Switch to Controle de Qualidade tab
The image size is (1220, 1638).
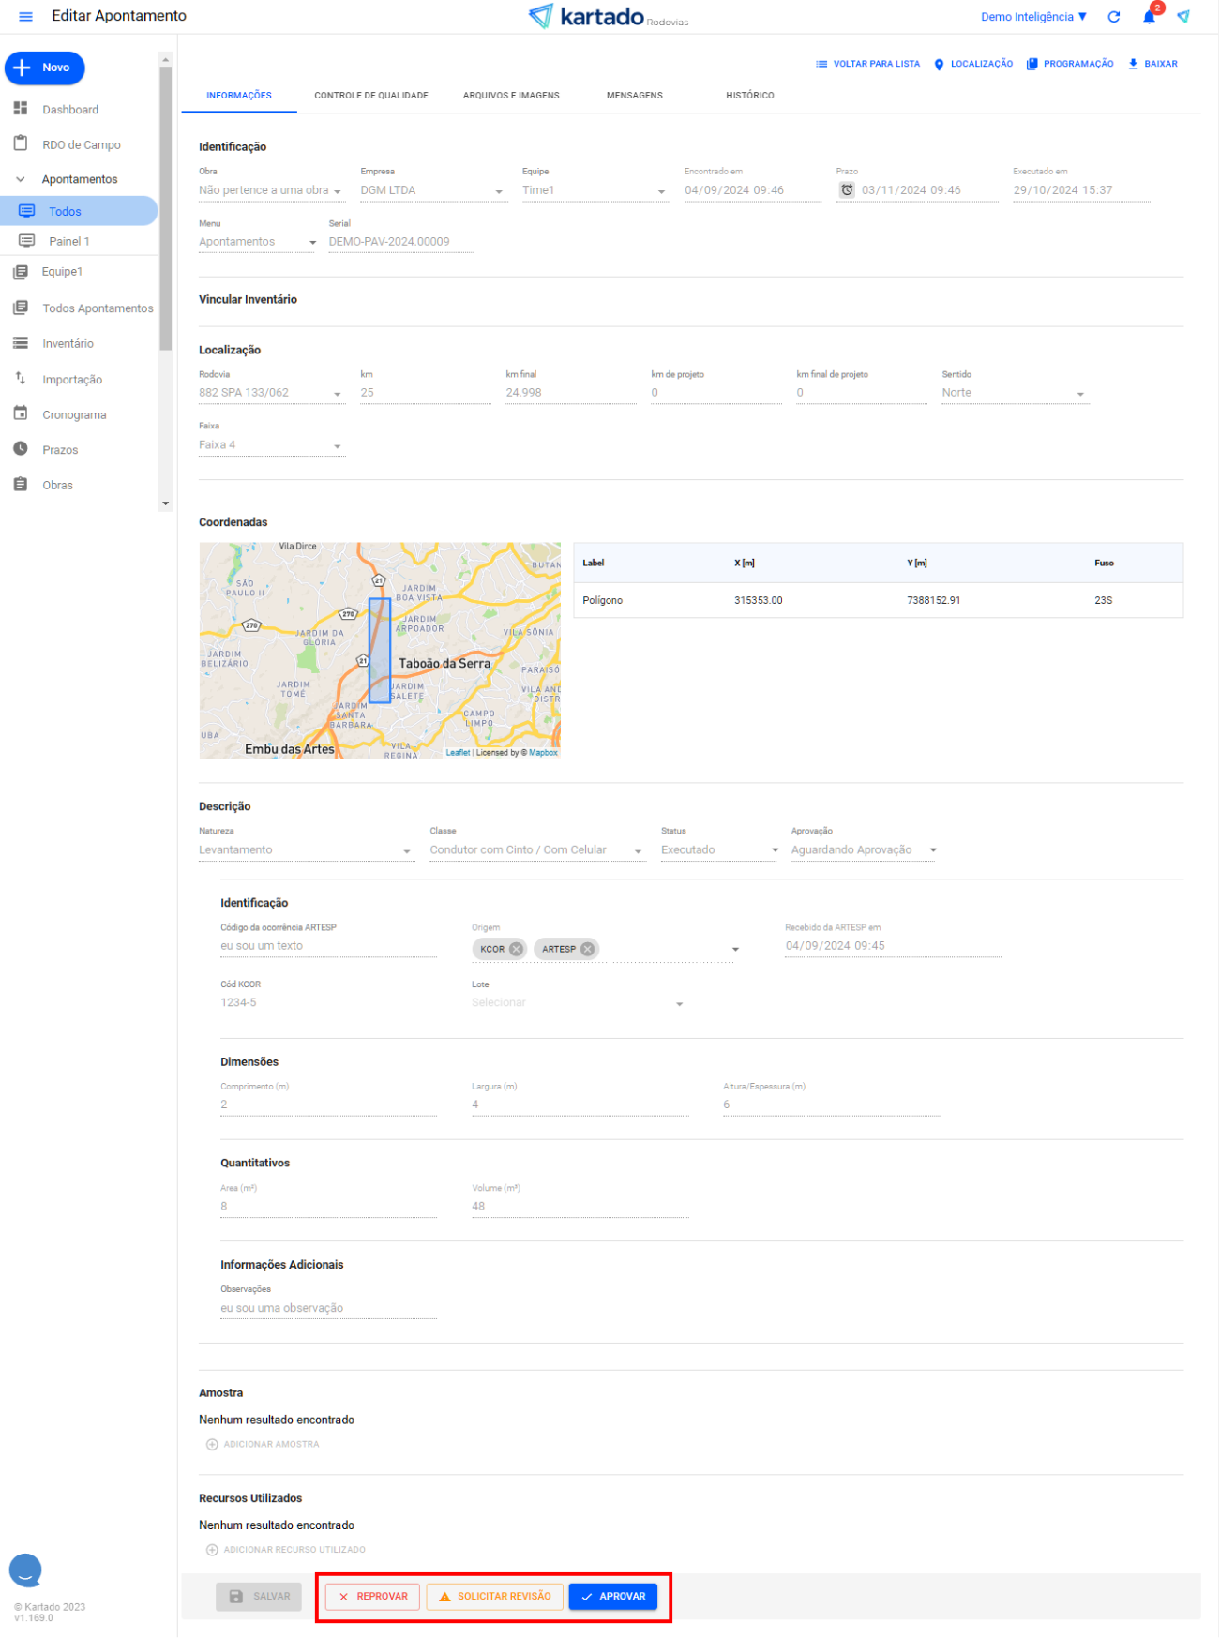click(370, 96)
